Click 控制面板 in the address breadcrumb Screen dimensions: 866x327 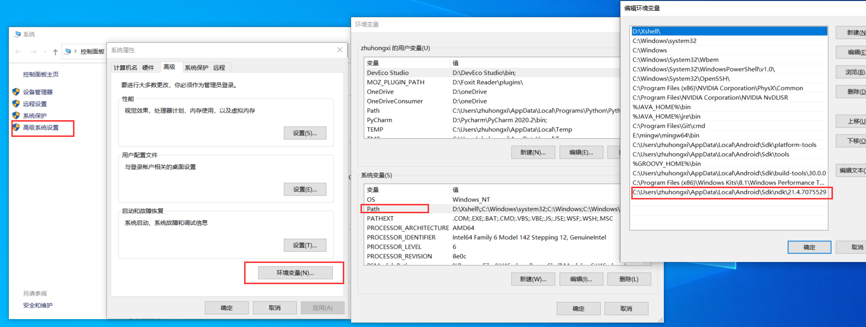[92, 52]
